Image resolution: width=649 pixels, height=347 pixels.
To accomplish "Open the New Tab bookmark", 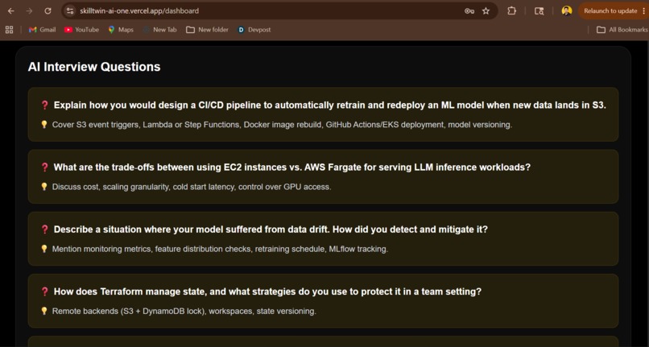I will click(x=159, y=30).
